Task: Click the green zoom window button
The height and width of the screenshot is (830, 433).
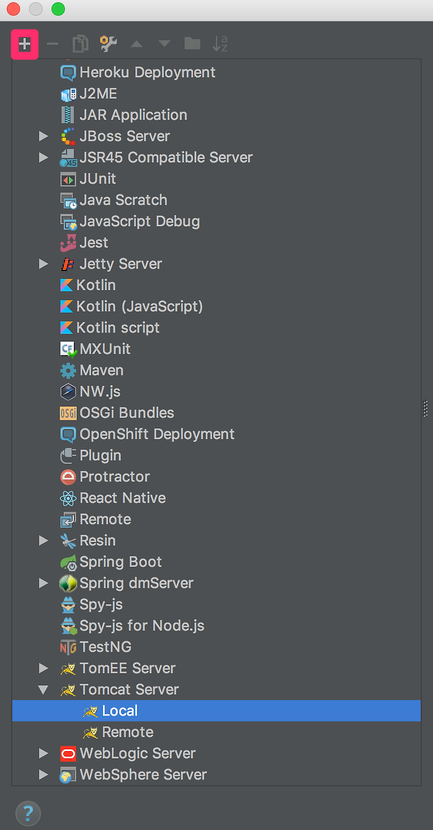Action: coord(58,9)
